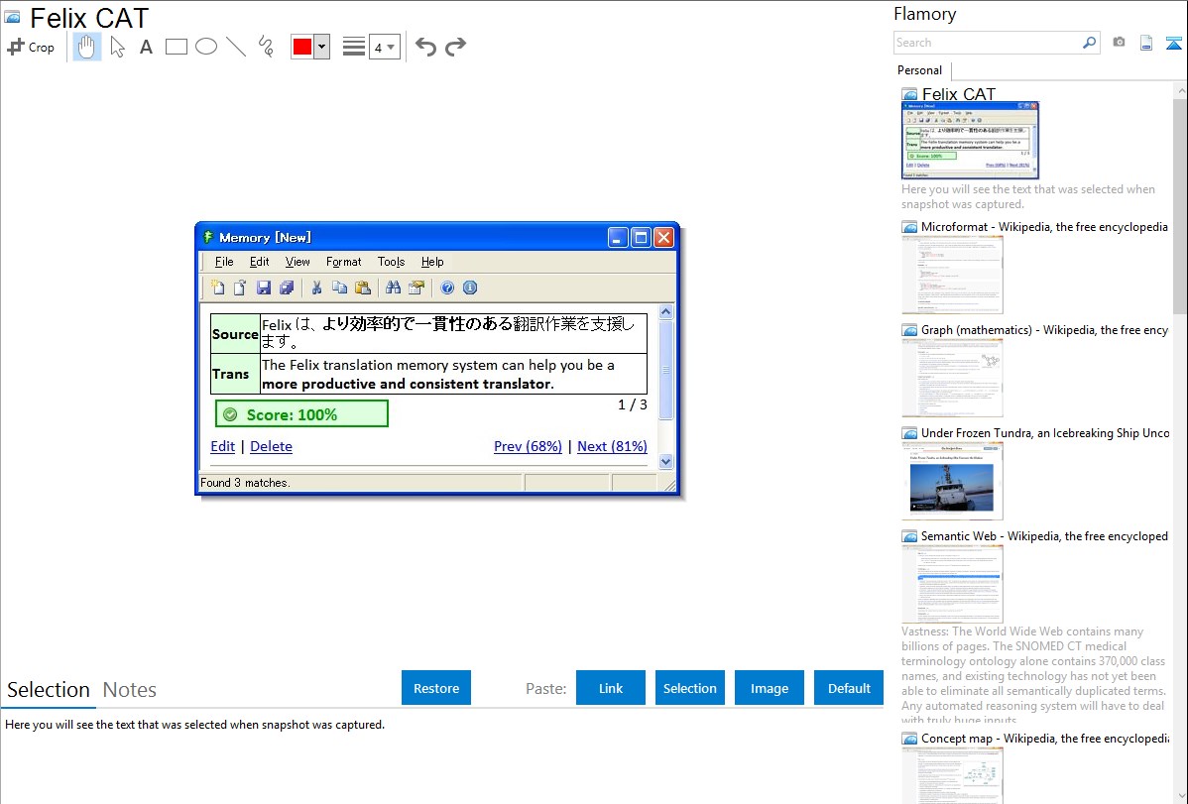Select the Crop tool

click(31, 47)
